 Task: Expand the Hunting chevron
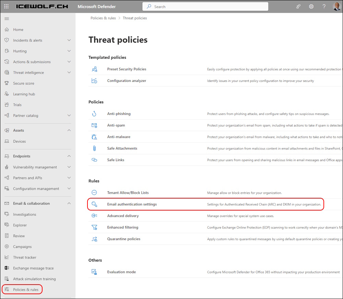69,51
